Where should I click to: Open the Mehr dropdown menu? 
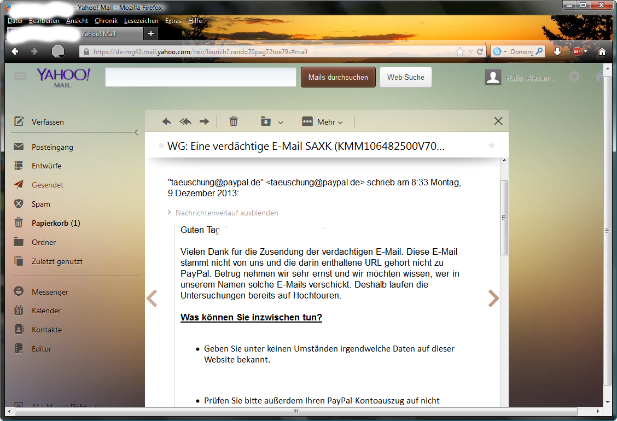point(323,122)
